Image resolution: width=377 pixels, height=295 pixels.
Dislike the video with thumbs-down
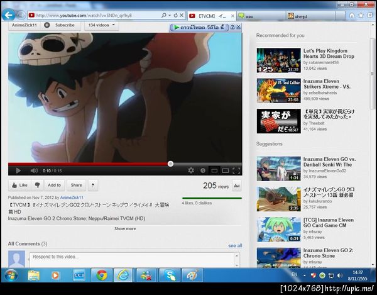coord(37,185)
